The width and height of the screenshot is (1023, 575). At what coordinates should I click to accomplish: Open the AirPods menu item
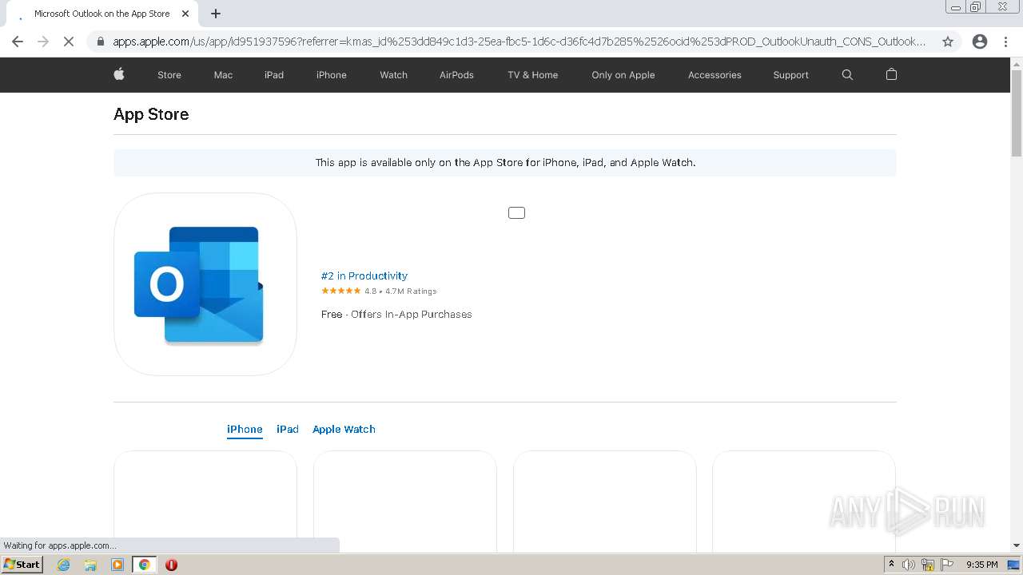pyautogui.click(x=456, y=75)
